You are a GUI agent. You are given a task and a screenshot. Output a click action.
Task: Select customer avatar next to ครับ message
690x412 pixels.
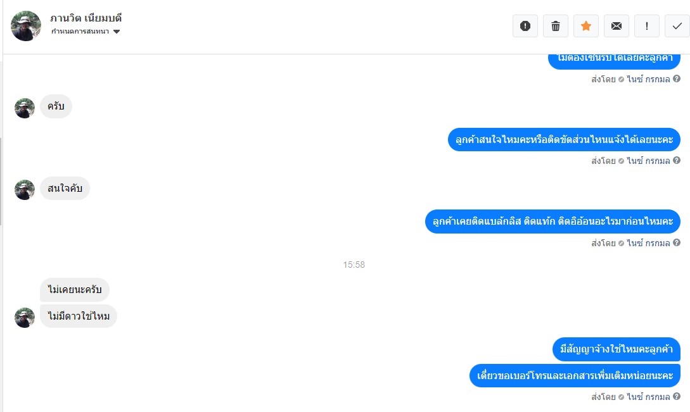[x=25, y=108]
